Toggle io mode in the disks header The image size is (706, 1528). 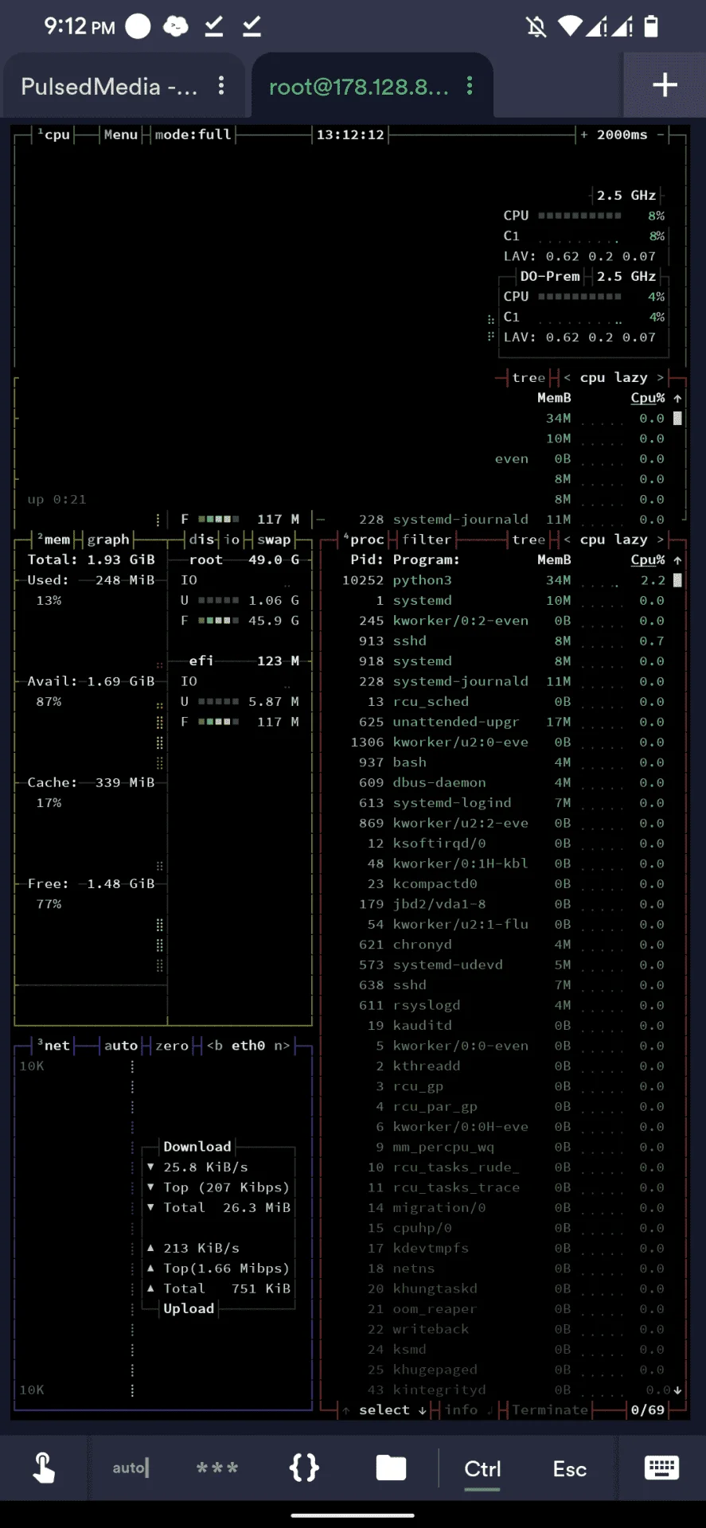coord(232,540)
